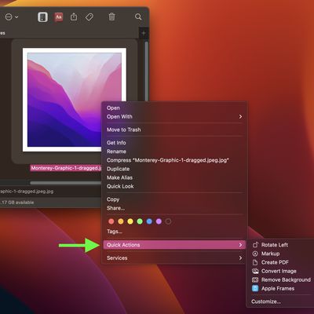Click the red Aa dictionary toolbar icon
Image resolution: width=314 pixels, height=314 pixels.
59,17
